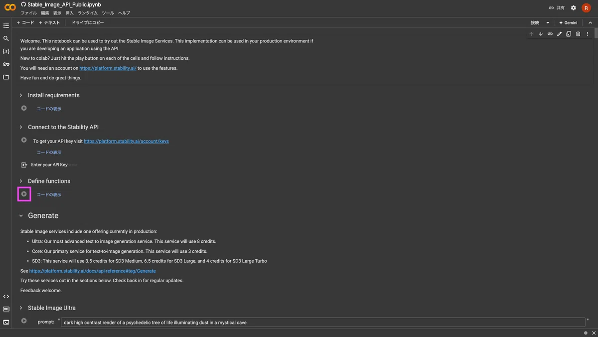Viewport: 598px width, 337px height.
Task: Click the notebook title Stable_Image_API_Public.ipynb
Action: coord(64,4)
